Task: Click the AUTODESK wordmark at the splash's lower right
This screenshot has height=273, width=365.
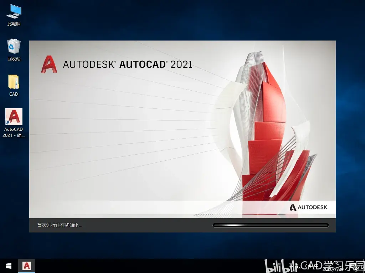Action: point(309,207)
